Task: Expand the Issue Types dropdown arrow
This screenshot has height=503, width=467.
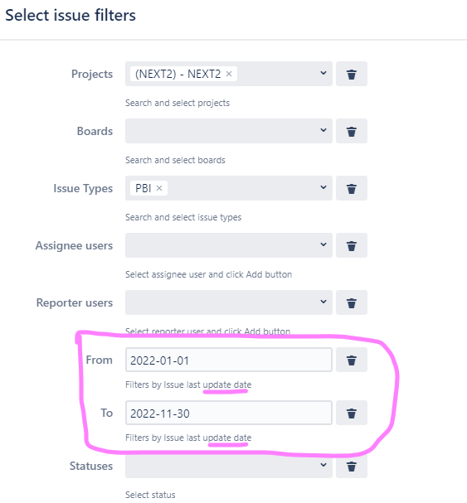Action: (323, 187)
